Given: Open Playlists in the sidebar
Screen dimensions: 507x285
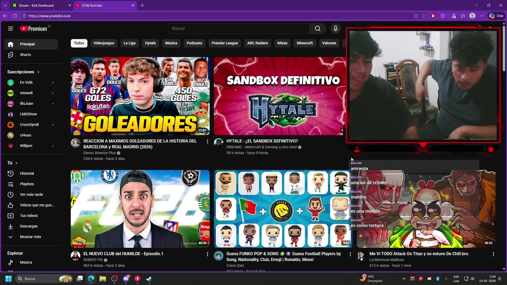Looking at the screenshot, I should (31, 184).
